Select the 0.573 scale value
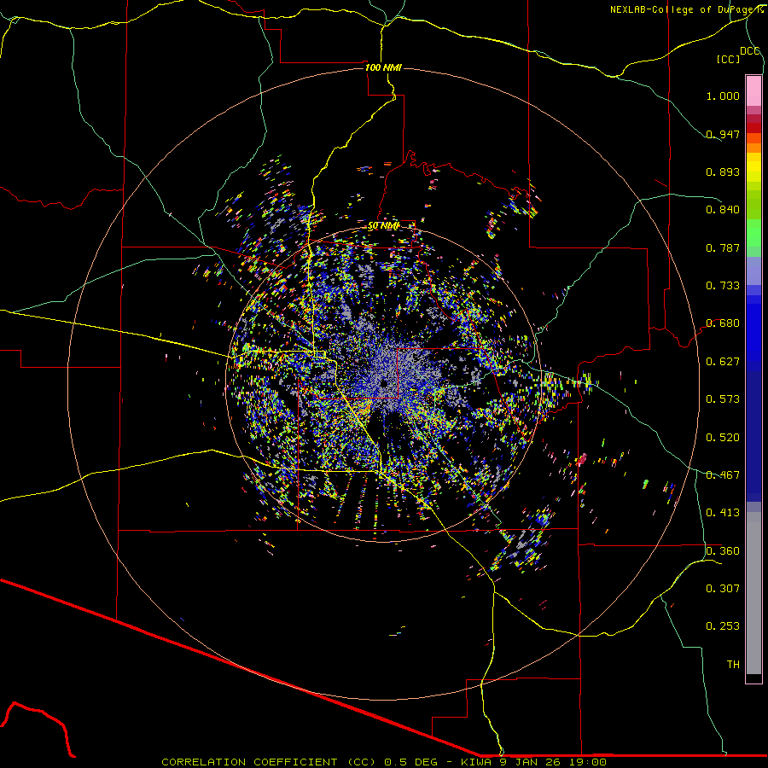The height and width of the screenshot is (768, 768). tap(723, 399)
